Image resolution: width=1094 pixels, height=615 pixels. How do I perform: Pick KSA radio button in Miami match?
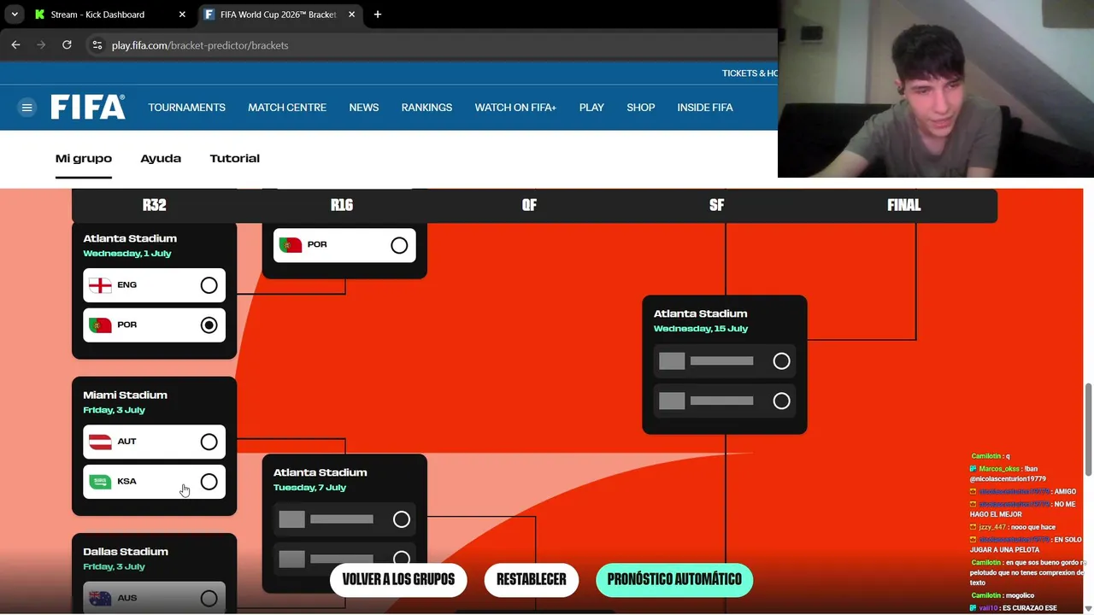209,482
